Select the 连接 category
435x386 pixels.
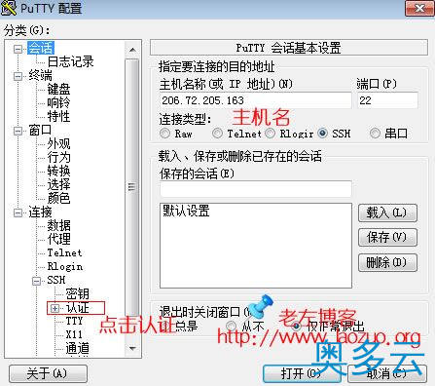point(40,212)
